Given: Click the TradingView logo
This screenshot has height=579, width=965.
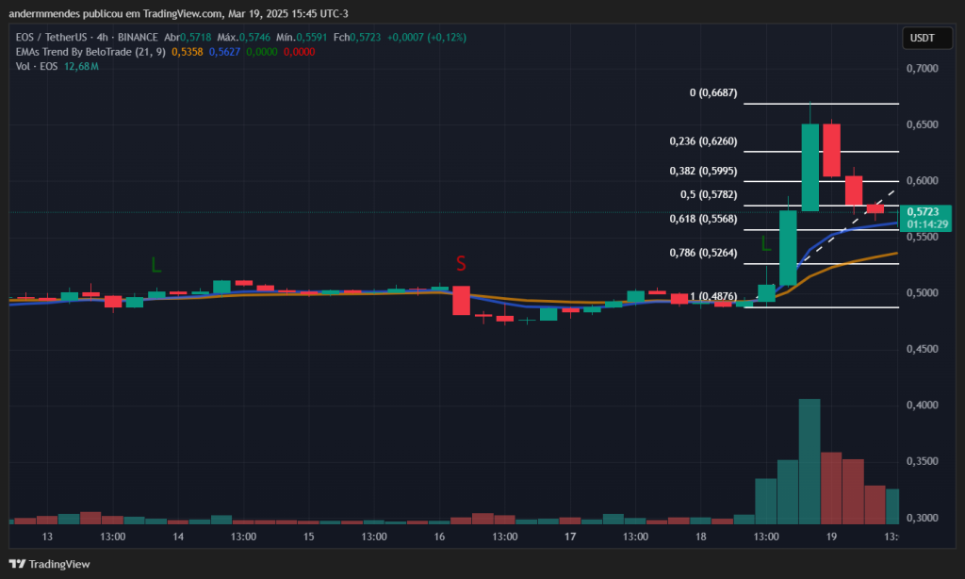Looking at the screenshot, I should tap(49, 564).
